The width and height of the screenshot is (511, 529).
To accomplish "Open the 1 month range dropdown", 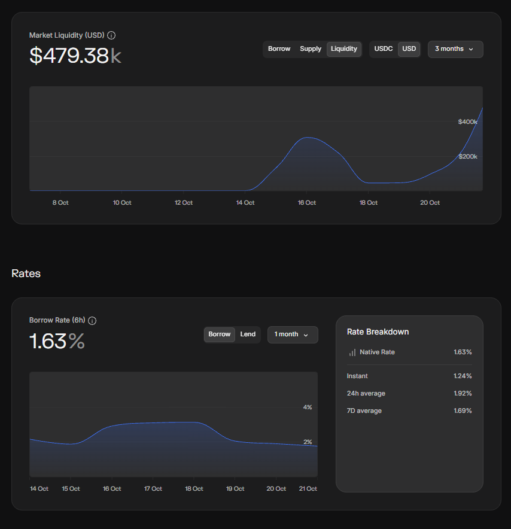I will click(x=293, y=335).
